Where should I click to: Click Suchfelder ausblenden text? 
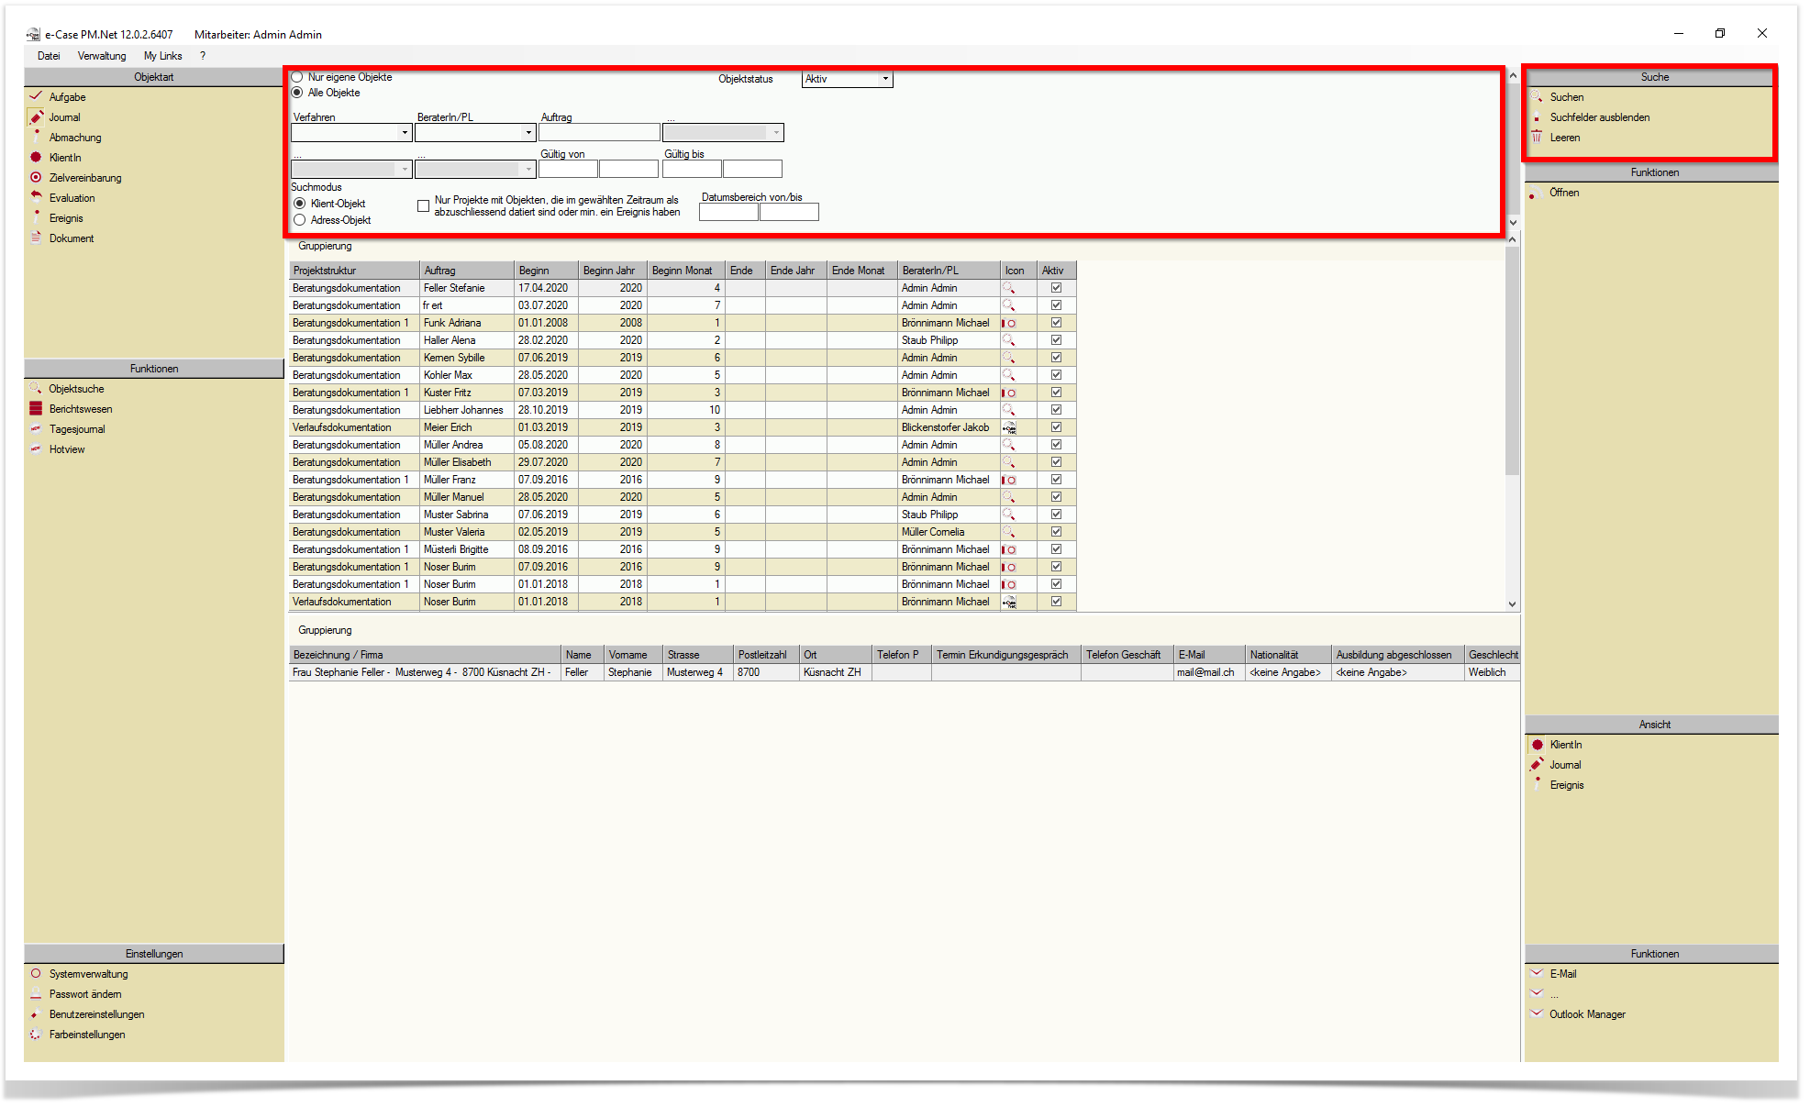point(1600,117)
